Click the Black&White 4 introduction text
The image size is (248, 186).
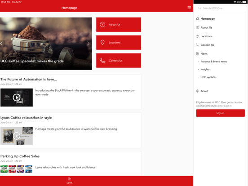[85, 93]
